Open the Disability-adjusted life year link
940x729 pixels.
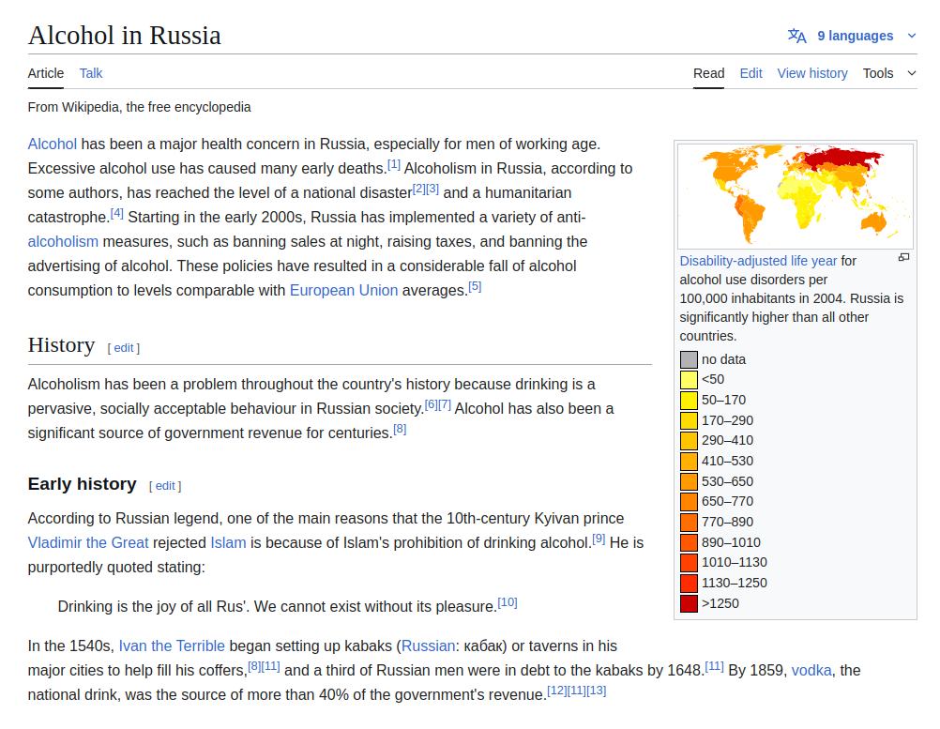(758, 261)
